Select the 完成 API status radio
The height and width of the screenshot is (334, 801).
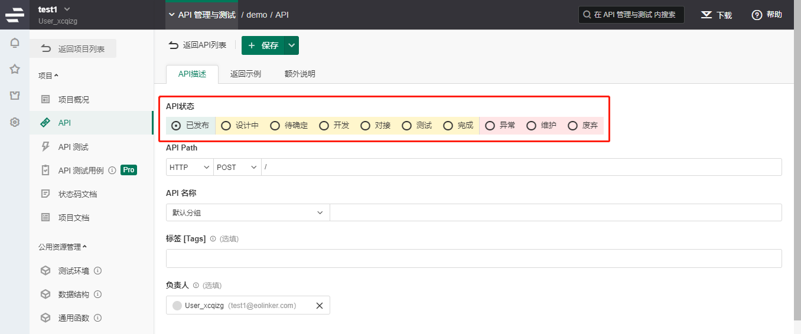pos(448,126)
